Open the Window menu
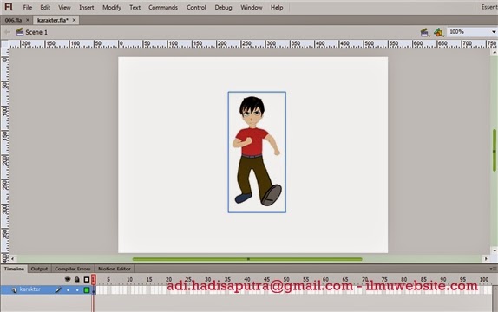The height and width of the screenshot is (312, 498). point(252,7)
